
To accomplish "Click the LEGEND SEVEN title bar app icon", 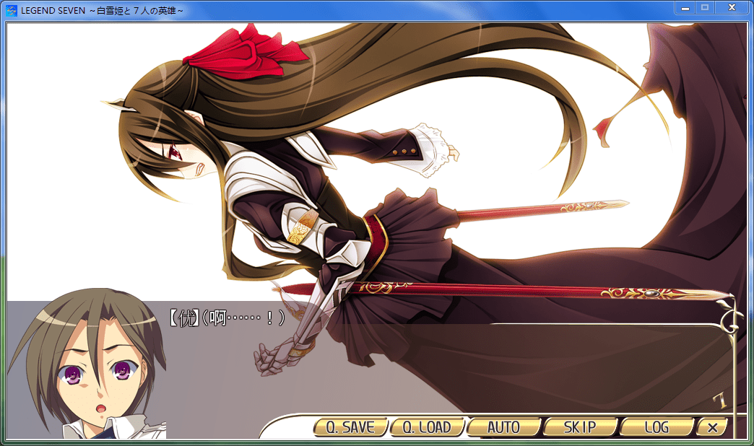I will [x=12, y=9].
